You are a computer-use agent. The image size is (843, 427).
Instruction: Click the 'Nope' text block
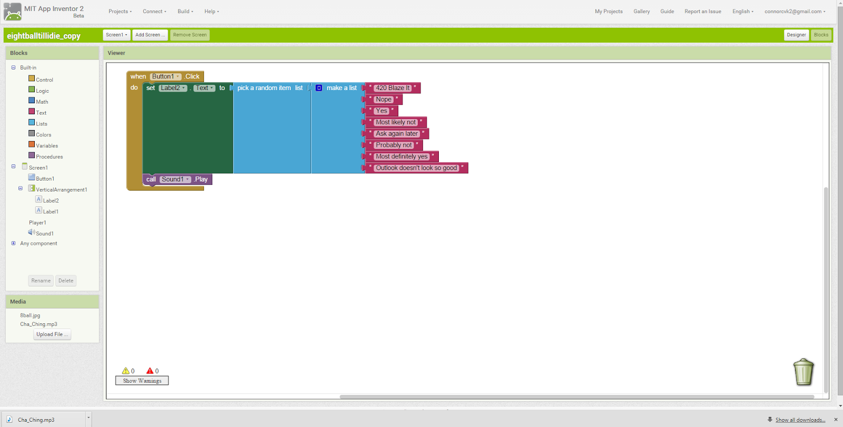coord(384,100)
